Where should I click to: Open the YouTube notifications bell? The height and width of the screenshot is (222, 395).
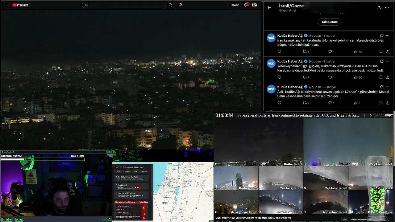(246, 5)
